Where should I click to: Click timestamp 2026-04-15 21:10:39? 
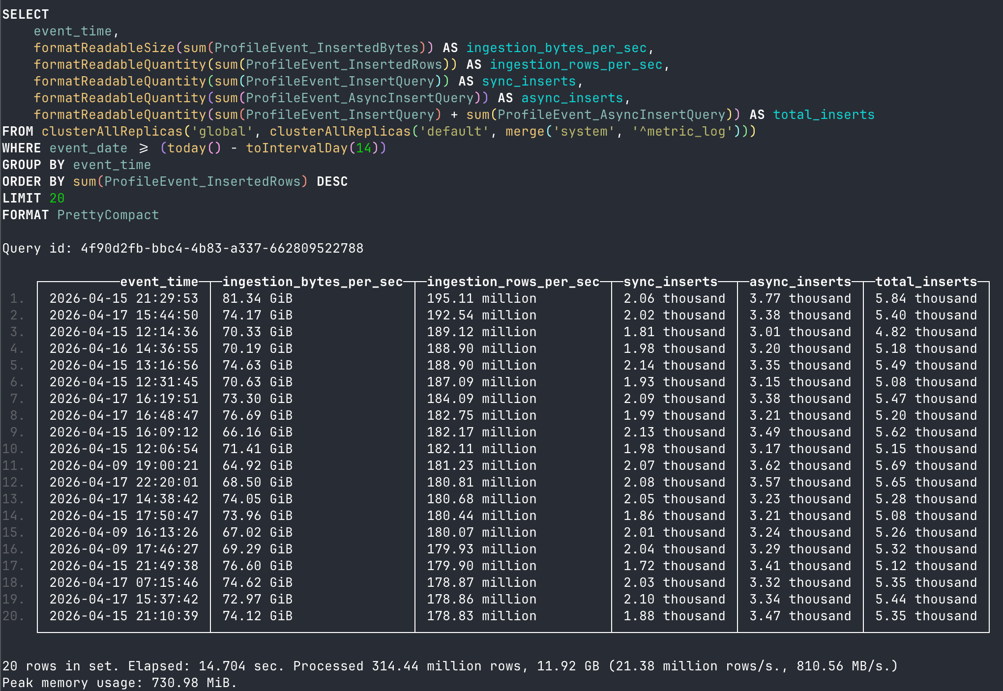tap(124, 616)
